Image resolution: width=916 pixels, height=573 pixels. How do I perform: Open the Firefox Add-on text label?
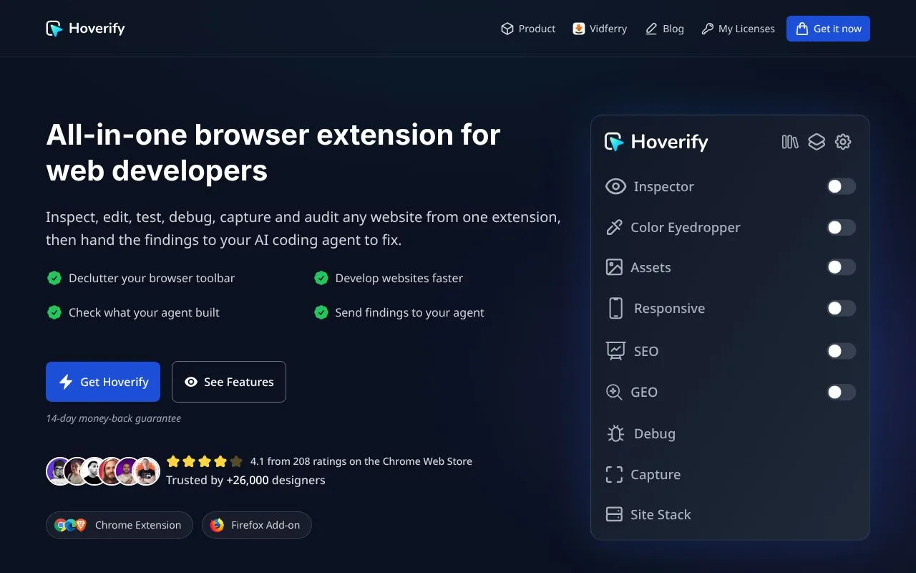[x=265, y=525]
